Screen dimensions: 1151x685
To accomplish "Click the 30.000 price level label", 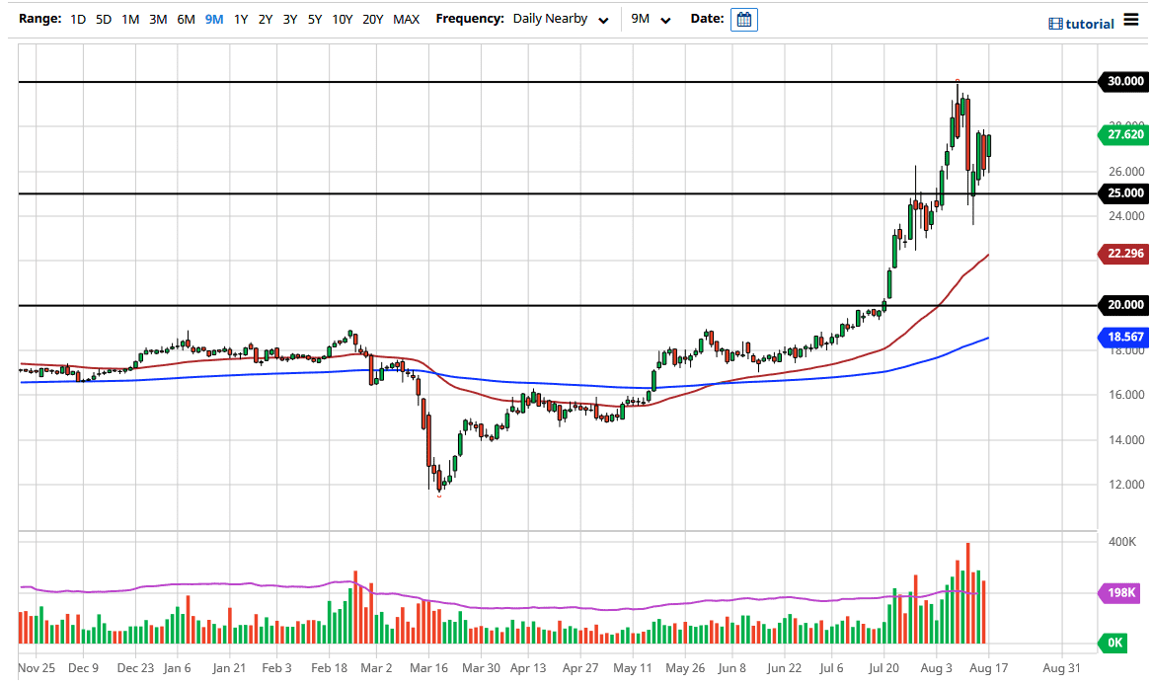I will point(1124,82).
